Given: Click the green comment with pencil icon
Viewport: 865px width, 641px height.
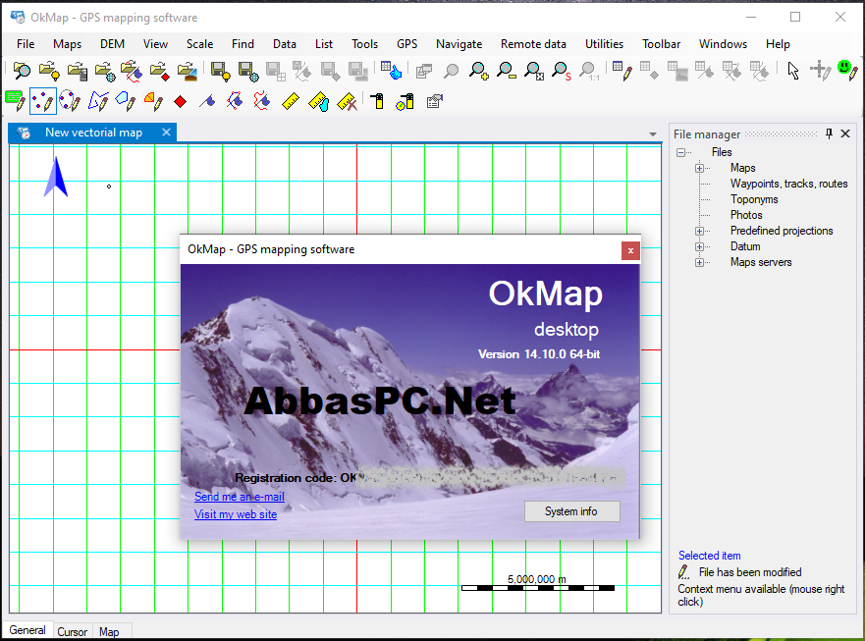Looking at the screenshot, I should pos(15,101).
